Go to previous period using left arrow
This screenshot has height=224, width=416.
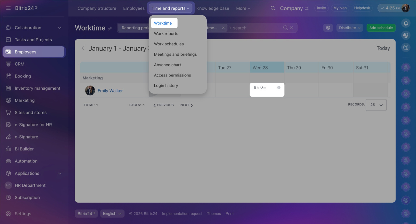point(83,48)
